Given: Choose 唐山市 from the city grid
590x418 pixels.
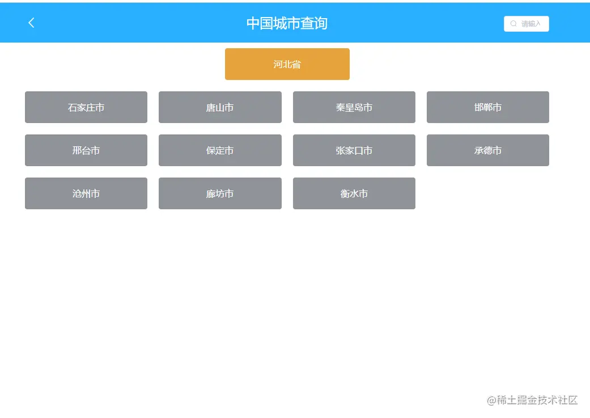Looking at the screenshot, I should coord(220,107).
